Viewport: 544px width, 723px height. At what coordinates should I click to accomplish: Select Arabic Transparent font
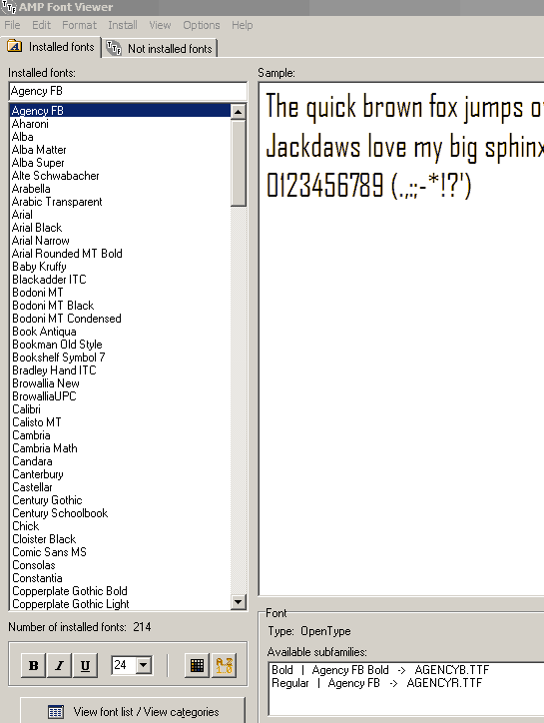[x=120, y=202]
